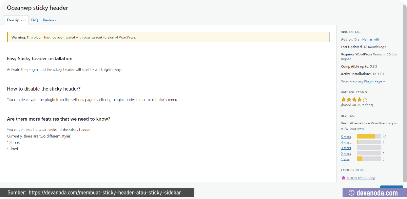The image size is (407, 199).
Task: Click the blue button at the bottom right
Action: (391, 187)
